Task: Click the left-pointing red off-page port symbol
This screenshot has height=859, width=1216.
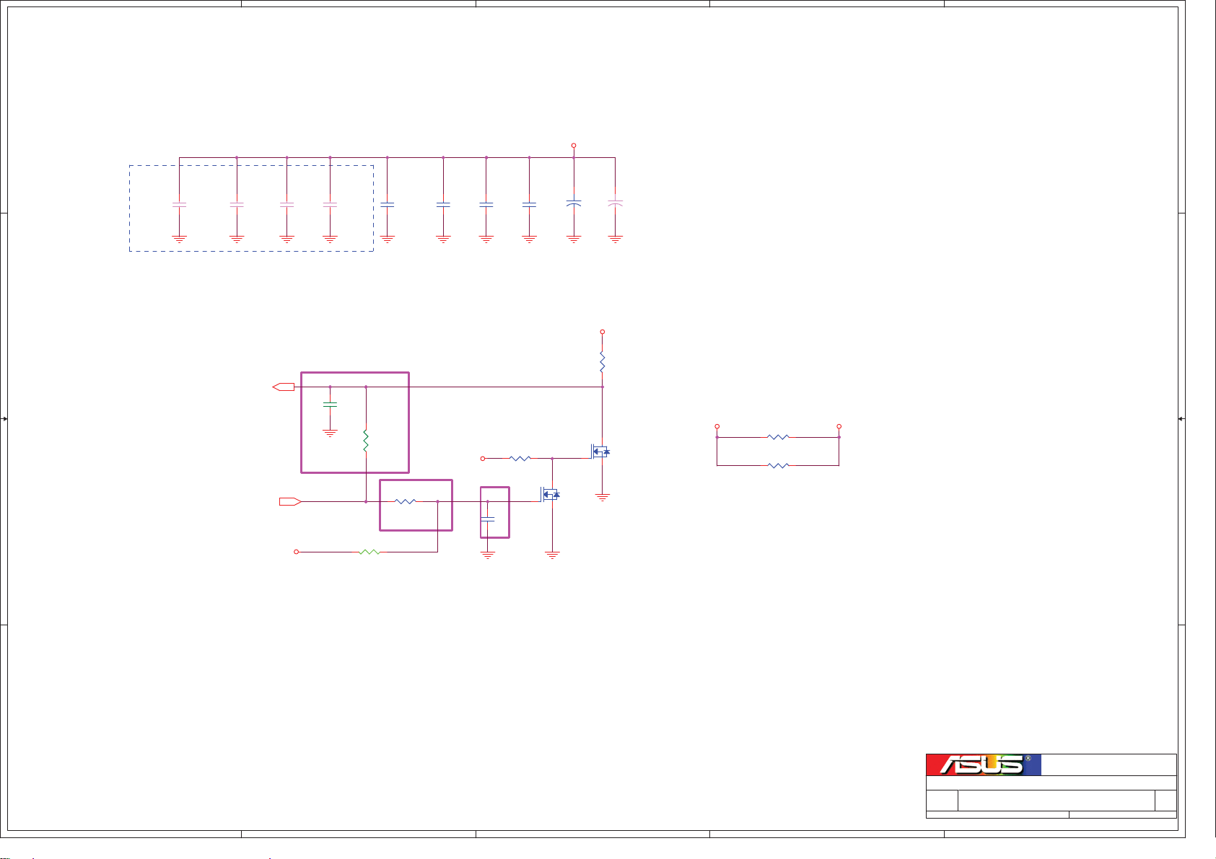Action: point(284,387)
